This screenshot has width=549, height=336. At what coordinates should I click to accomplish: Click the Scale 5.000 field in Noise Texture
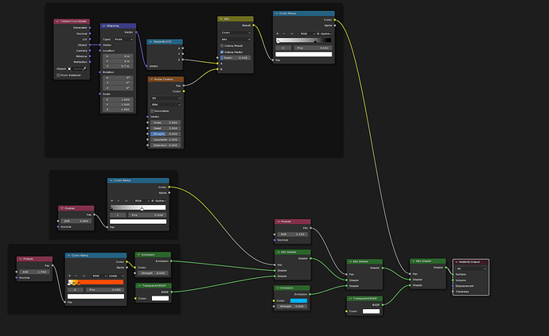click(165, 122)
